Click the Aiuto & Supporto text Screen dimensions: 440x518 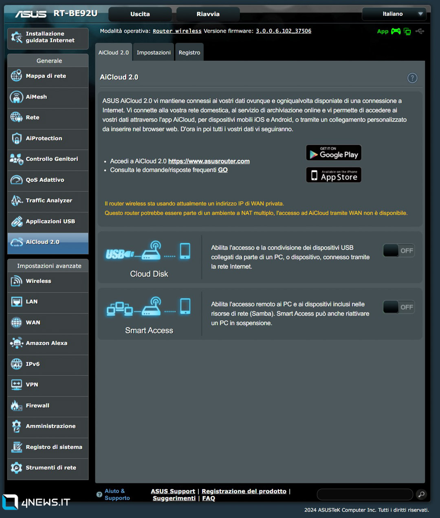(117, 494)
